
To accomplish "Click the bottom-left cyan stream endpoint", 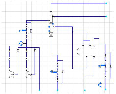I will pos(39,90).
